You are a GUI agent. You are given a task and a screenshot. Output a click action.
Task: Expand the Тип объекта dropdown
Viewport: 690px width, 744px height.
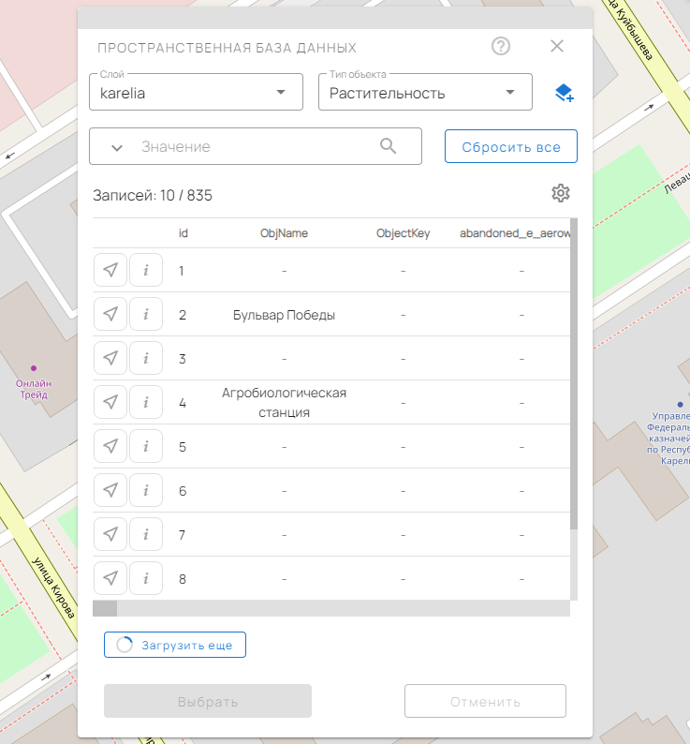(x=425, y=93)
